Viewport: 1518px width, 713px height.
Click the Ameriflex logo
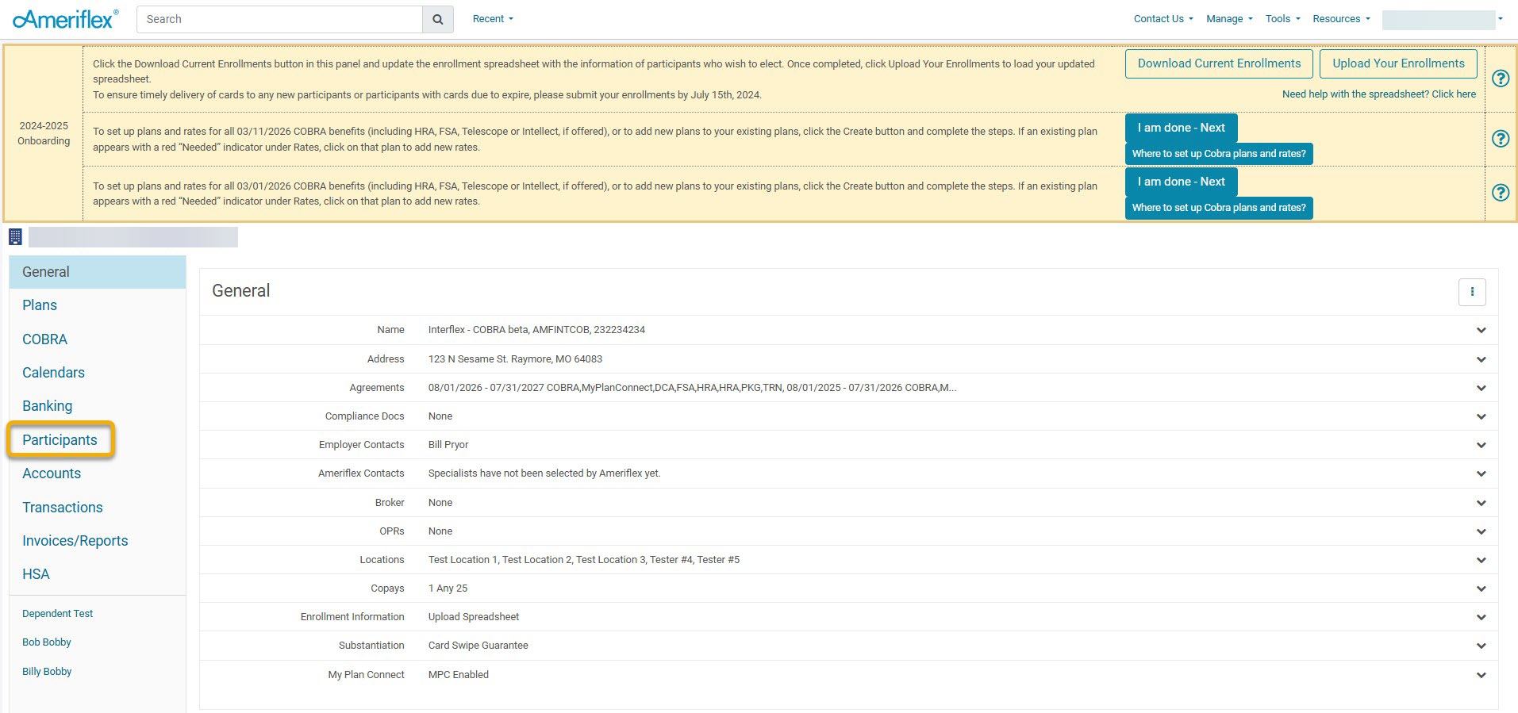pos(66,19)
